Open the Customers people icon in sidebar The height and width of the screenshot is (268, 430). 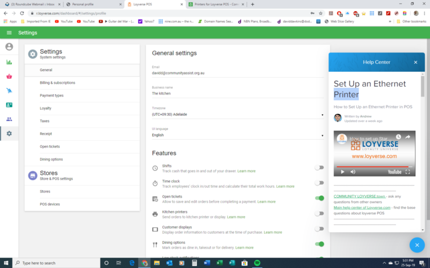click(9, 119)
